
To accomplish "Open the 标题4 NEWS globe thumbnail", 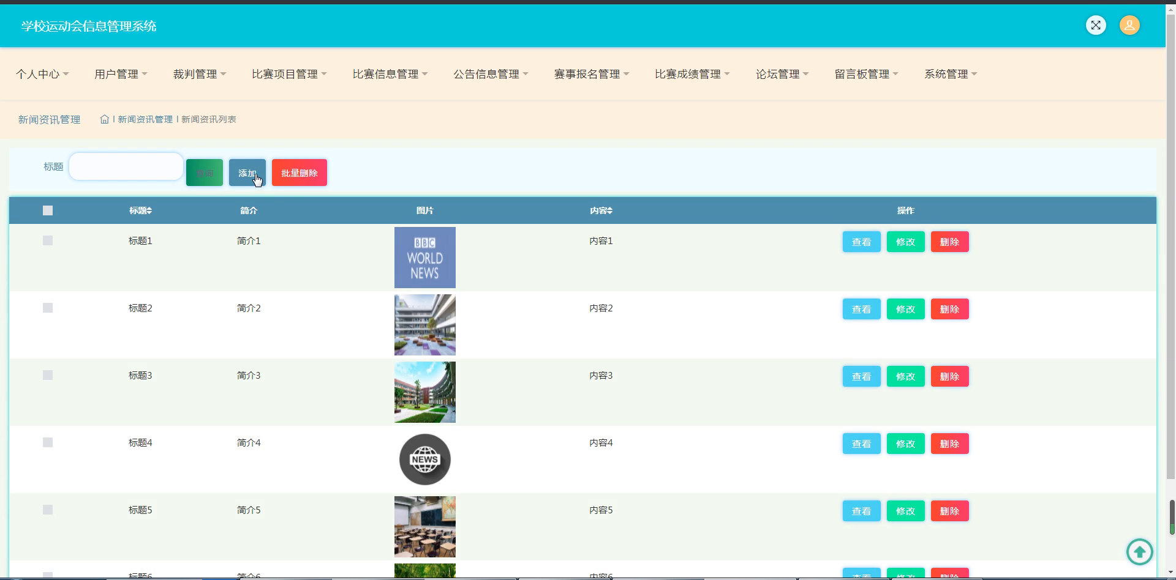I will [x=425, y=459].
